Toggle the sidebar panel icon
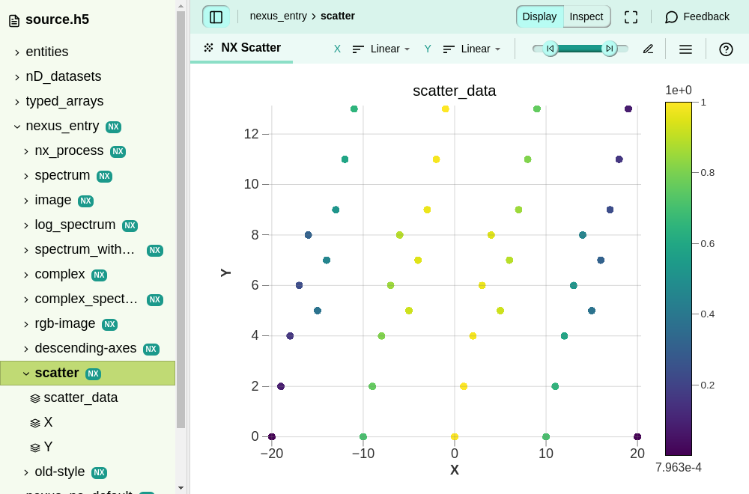Viewport: 749px width, 494px height. (216, 16)
